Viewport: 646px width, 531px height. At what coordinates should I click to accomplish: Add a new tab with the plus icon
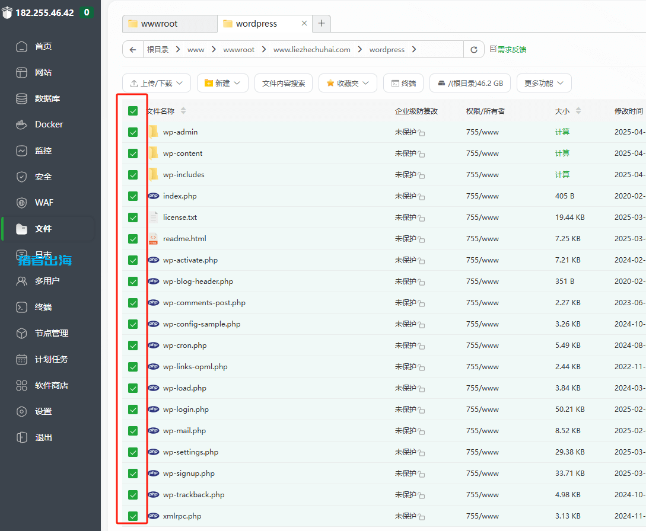322,24
